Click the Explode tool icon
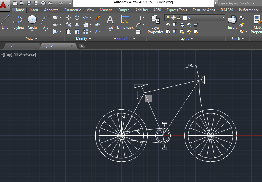262x182 pixels. [x=98, y=25]
